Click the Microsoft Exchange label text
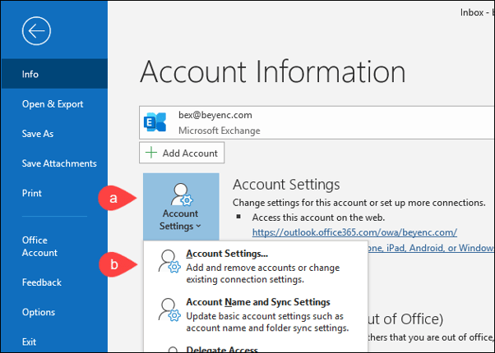The width and height of the screenshot is (495, 353). click(220, 131)
